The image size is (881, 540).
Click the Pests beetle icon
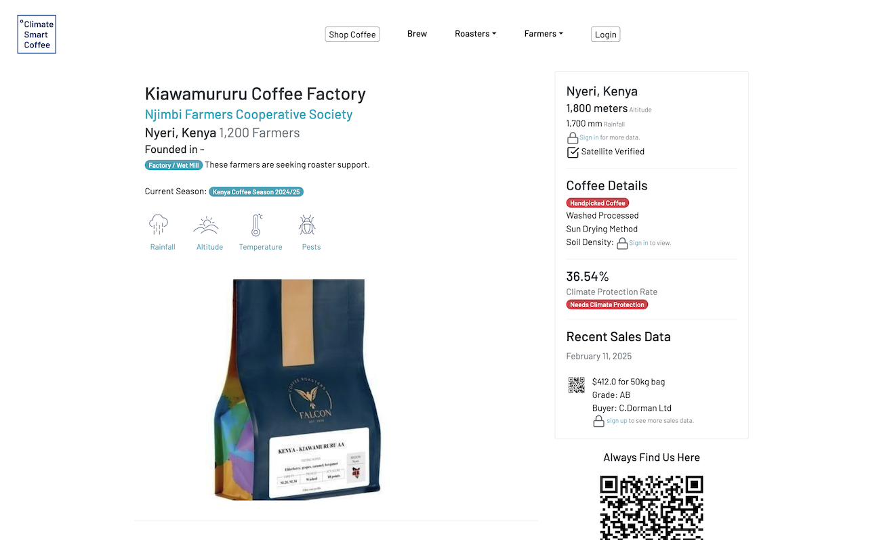click(307, 225)
